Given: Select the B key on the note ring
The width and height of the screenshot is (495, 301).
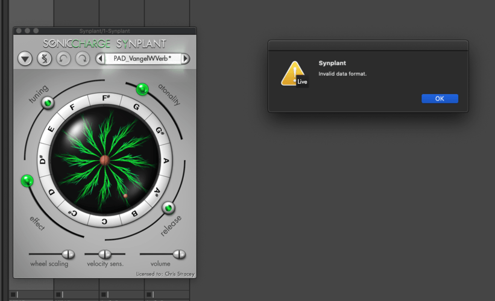Looking at the screenshot, I should click(x=134, y=214).
